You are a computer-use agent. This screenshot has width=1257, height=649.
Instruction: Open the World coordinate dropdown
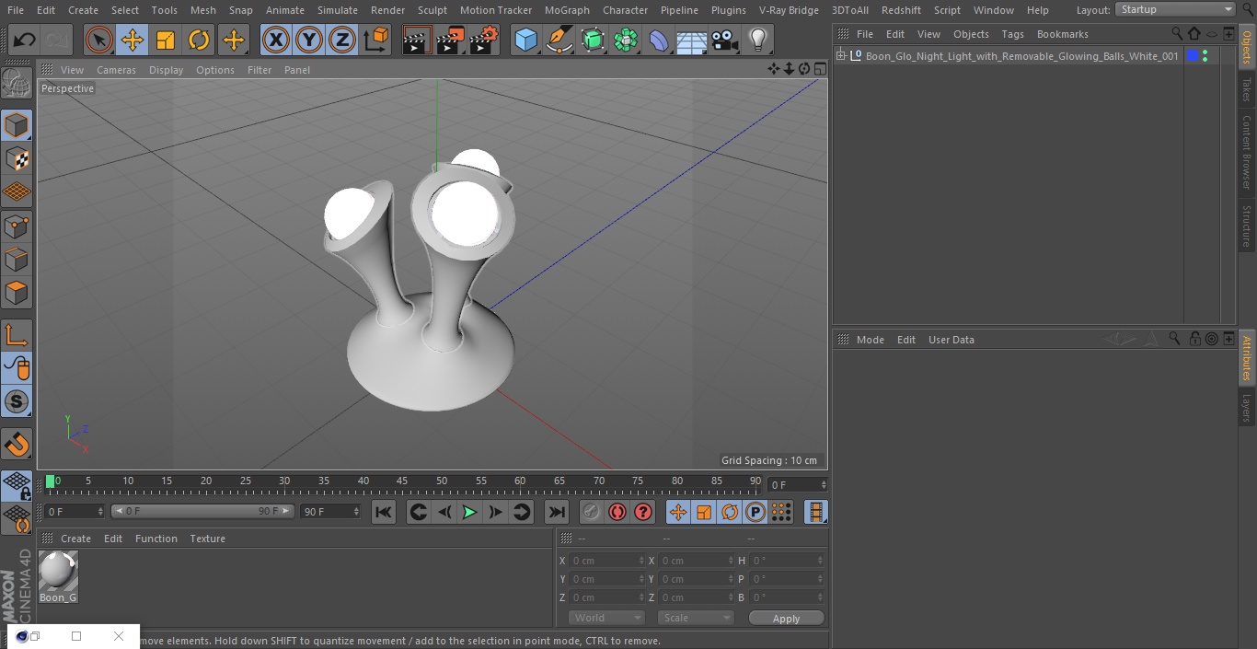[x=606, y=618]
